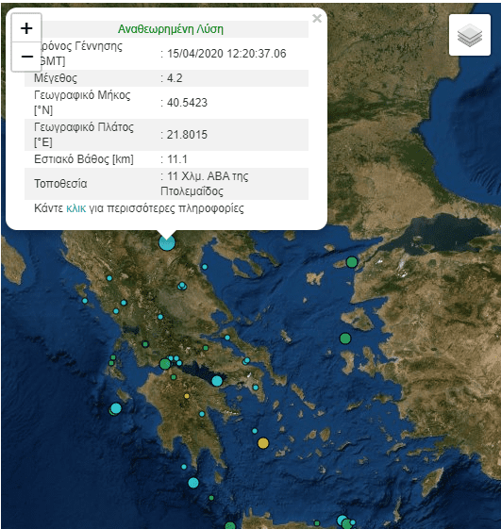501x529 pixels.
Task: Click the small cyan marker near Corfu
Action: 85,301
